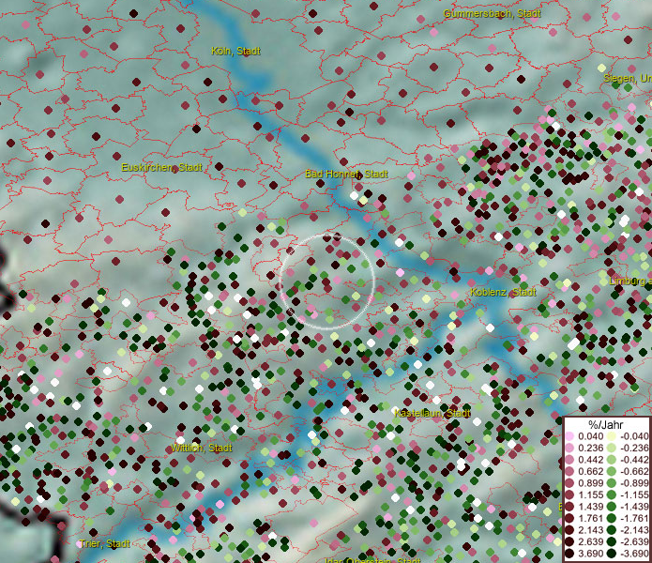Click the darkest green swatch for -3.690
The height and width of the screenshot is (563, 652).
click(612, 554)
